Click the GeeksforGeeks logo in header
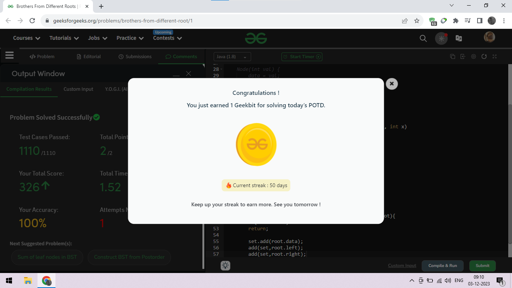The height and width of the screenshot is (288, 512). click(x=256, y=38)
